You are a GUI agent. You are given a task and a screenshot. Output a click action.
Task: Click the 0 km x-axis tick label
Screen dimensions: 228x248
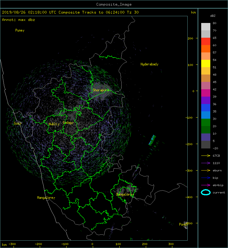[92, 244]
